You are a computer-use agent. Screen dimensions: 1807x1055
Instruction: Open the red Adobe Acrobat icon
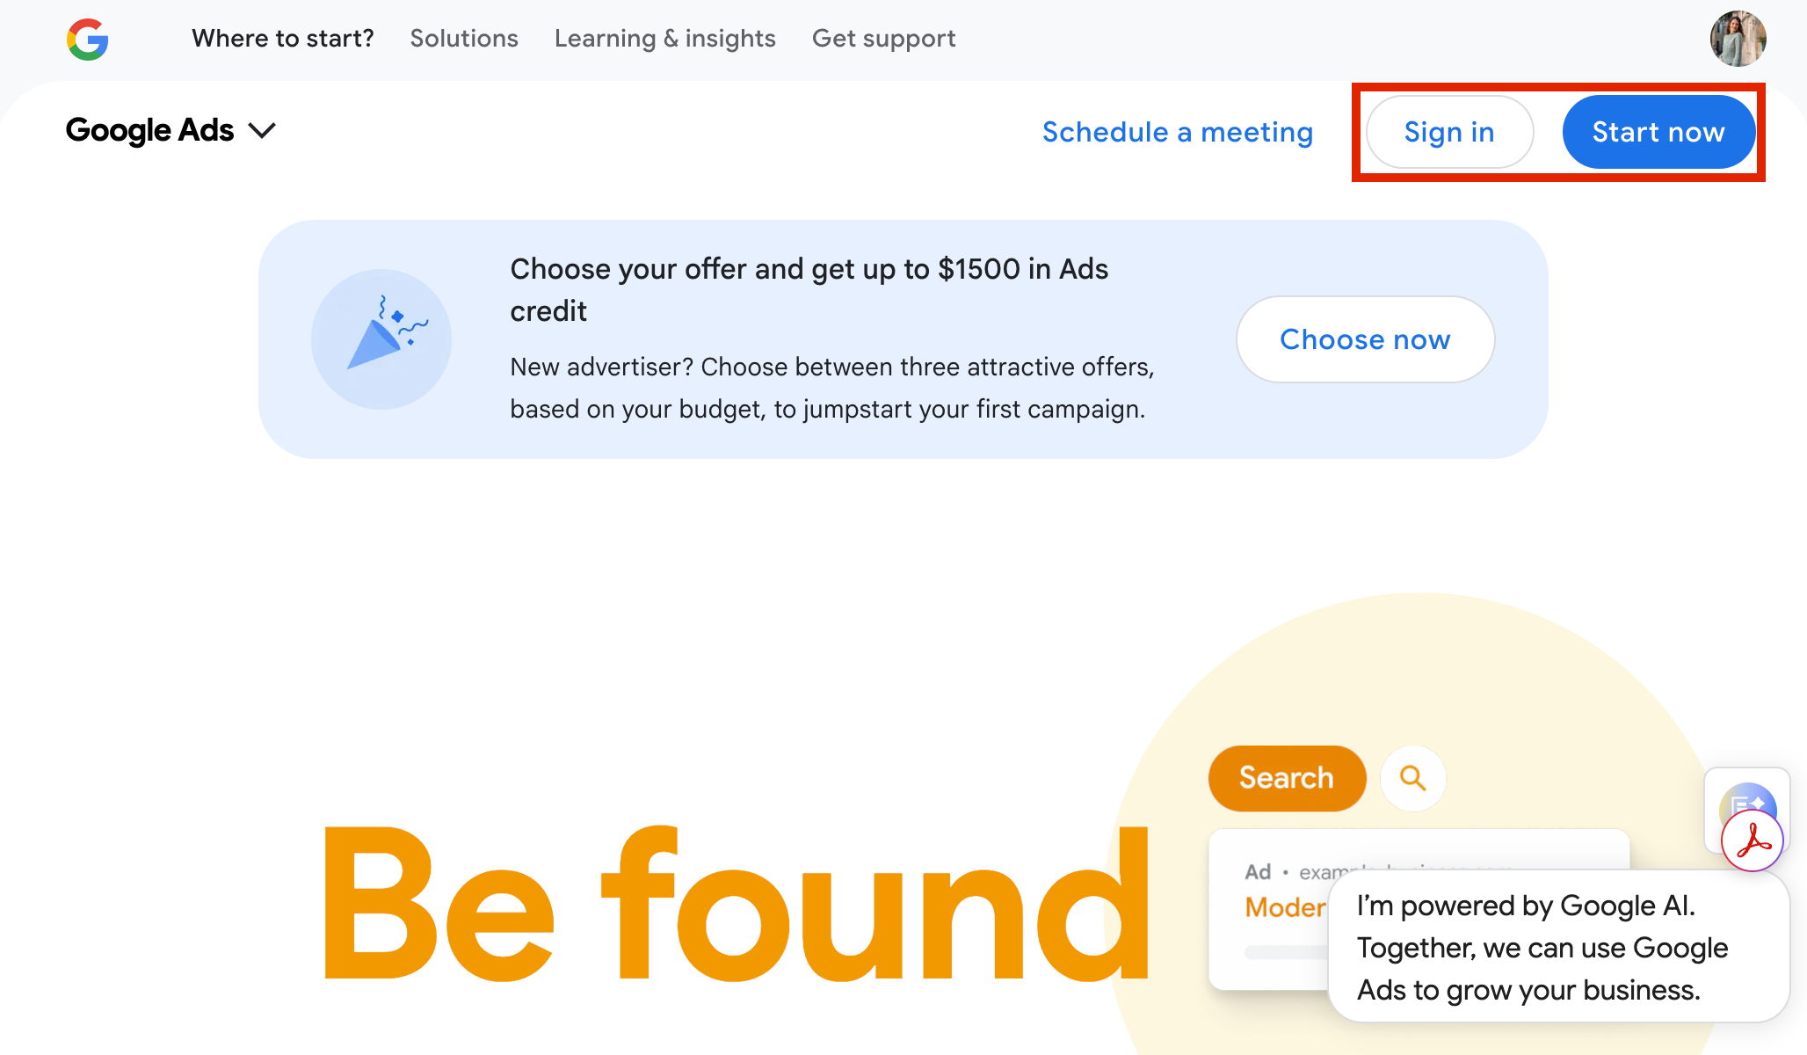1752,840
